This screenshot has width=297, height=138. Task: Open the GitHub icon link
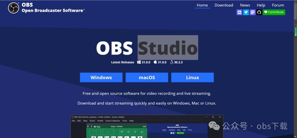click(259, 12)
